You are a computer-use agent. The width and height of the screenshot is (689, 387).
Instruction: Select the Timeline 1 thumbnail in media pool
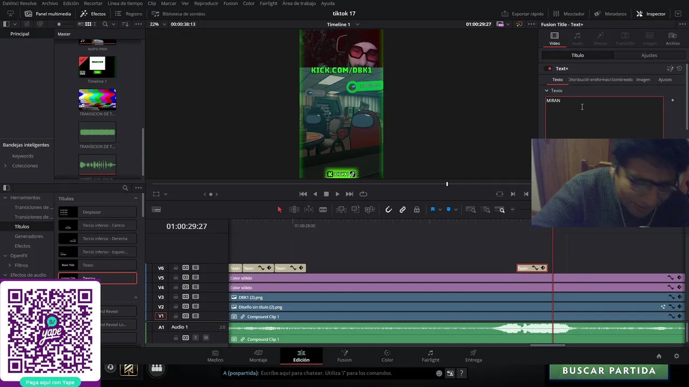click(x=97, y=67)
